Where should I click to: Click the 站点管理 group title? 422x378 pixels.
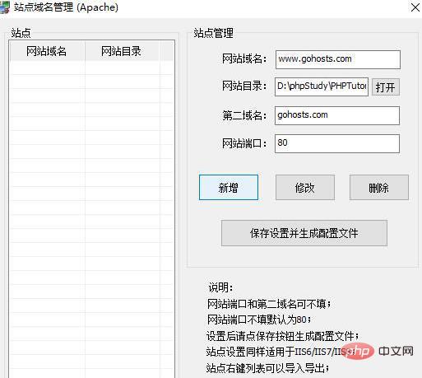coord(213,33)
